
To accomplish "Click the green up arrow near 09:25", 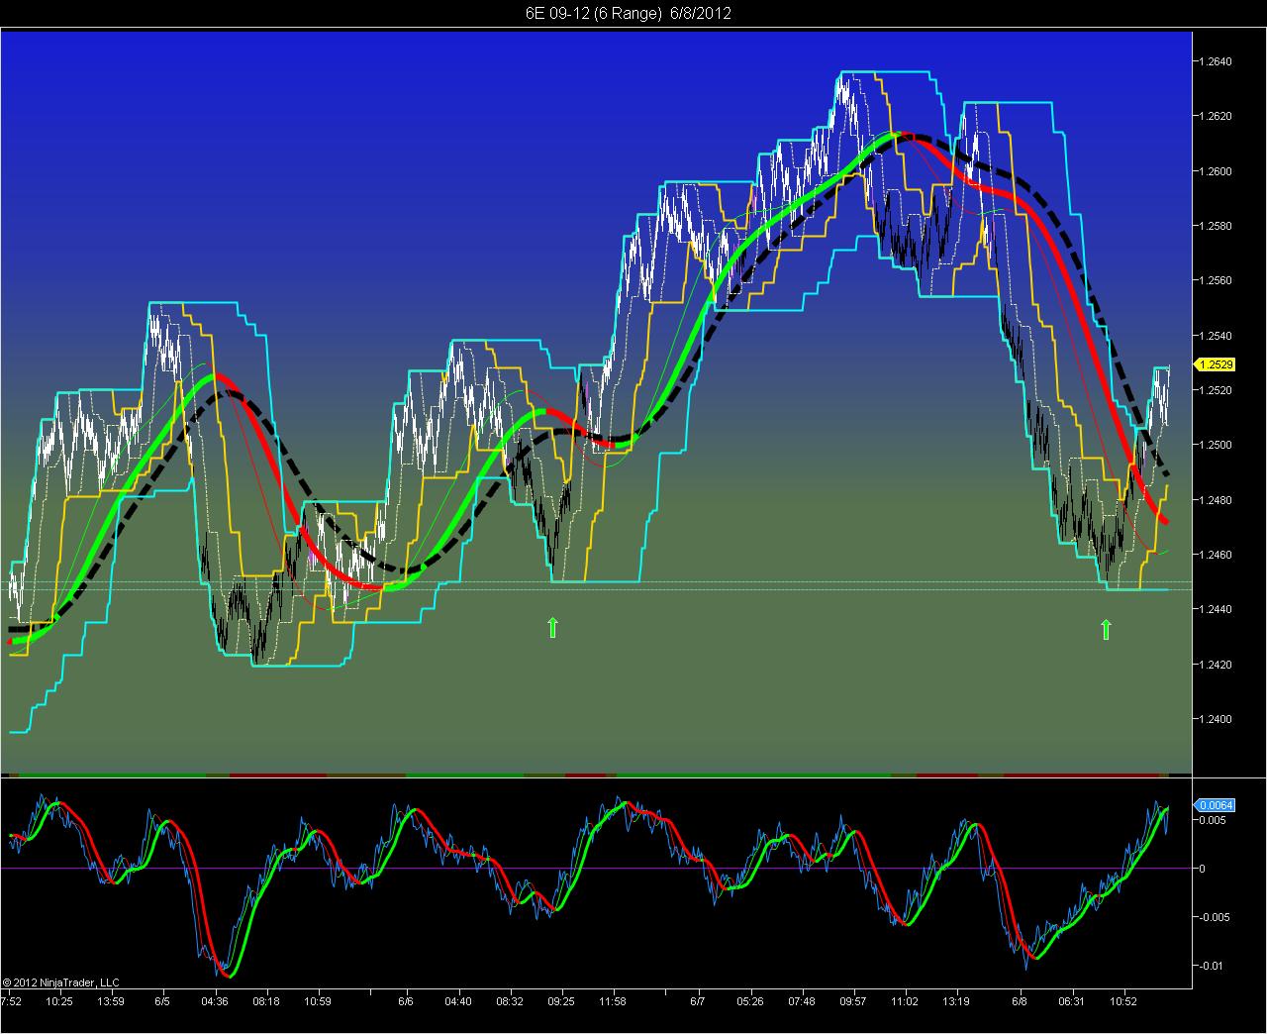I will pyautogui.click(x=552, y=627).
